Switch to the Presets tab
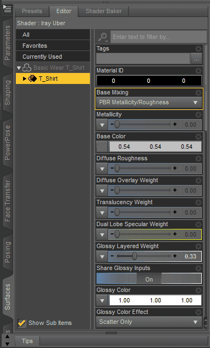 pyautogui.click(x=32, y=11)
